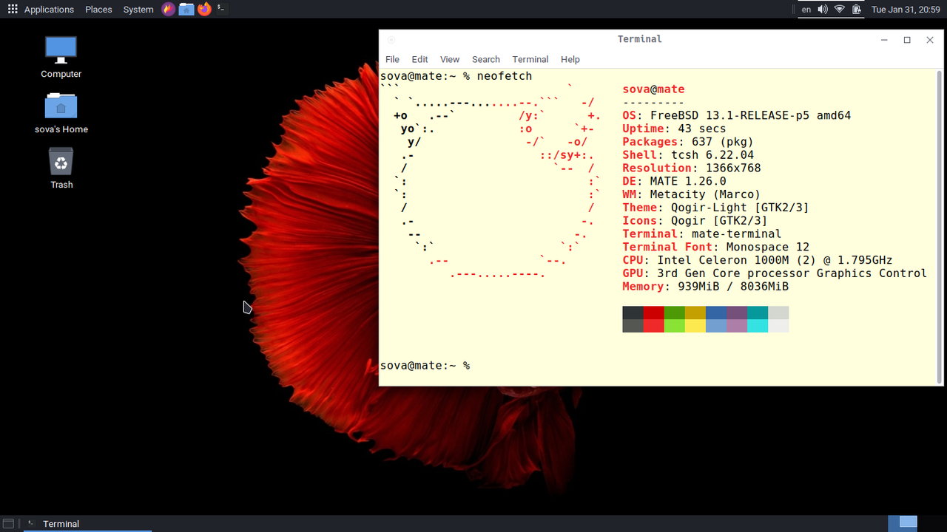Open the System menu

pyautogui.click(x=138, y=10)
